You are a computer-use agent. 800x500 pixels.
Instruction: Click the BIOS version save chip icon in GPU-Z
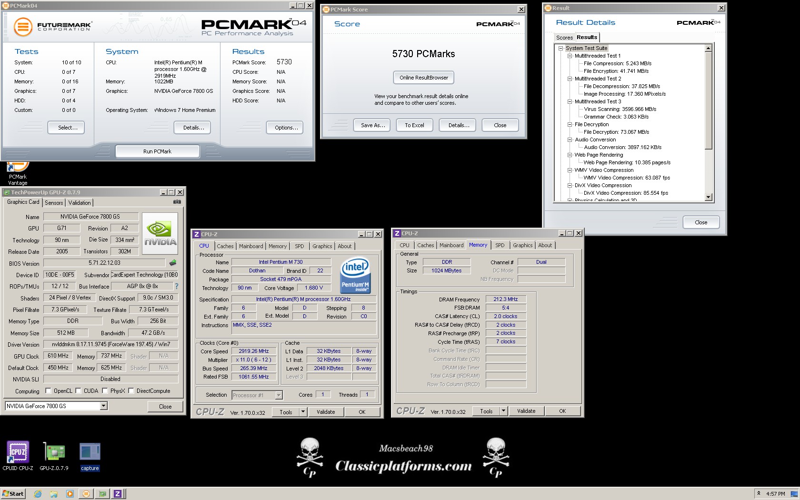pos(173,262)
